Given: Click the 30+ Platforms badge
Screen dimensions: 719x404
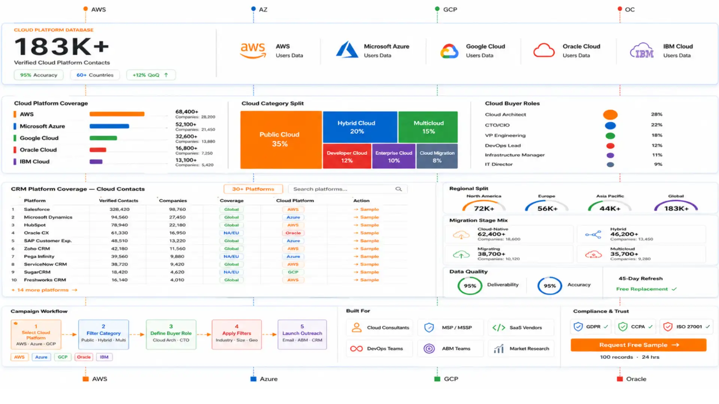Looking at the screenshot, I should coord(253,189).
